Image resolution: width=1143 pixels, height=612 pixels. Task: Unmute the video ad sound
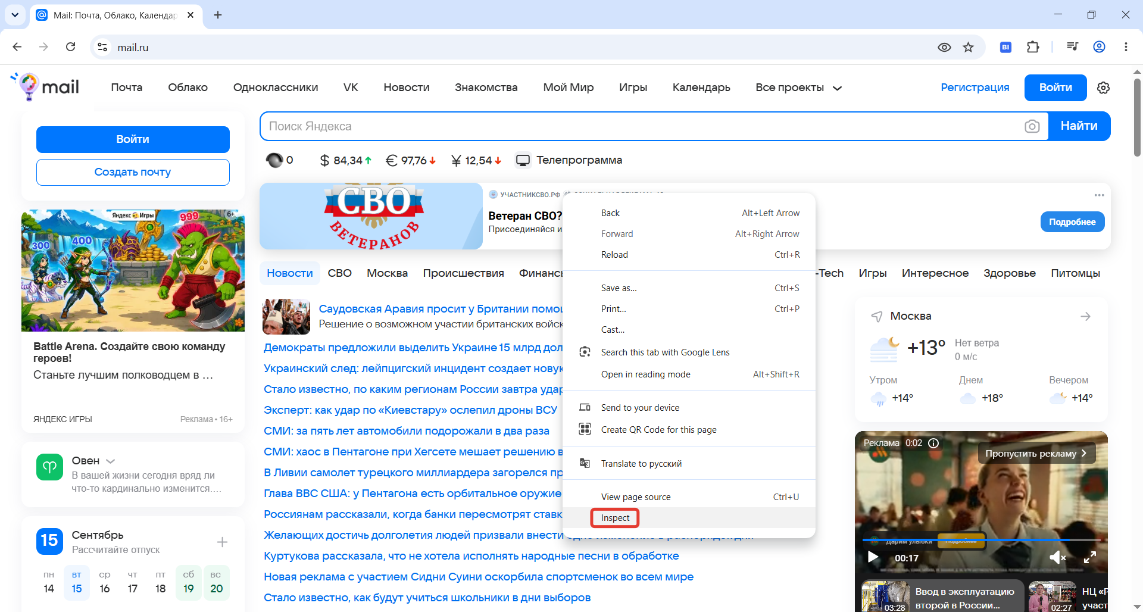1057,557
